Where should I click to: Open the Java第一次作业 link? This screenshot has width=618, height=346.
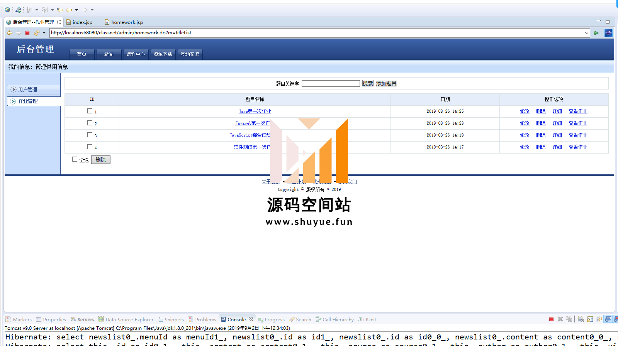click(x=255, y=111)
